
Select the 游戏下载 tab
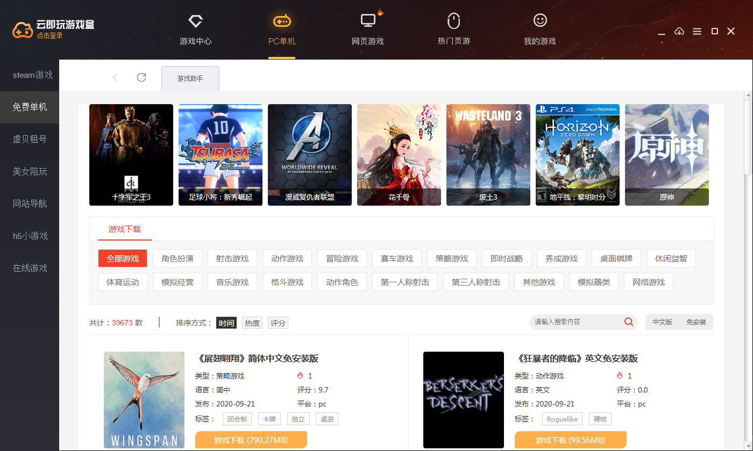click(x=125, y=229)
